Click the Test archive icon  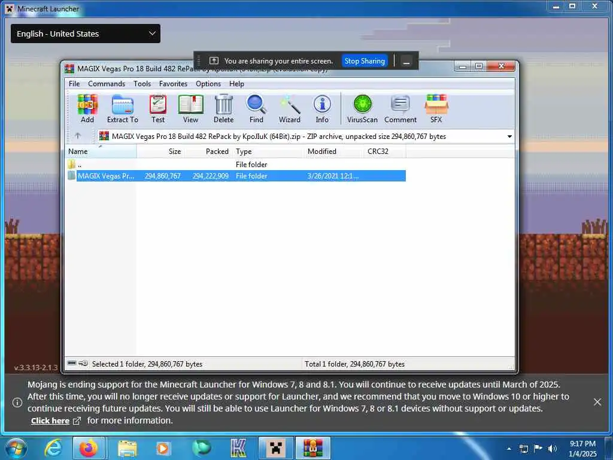click(x=158, y=109)
